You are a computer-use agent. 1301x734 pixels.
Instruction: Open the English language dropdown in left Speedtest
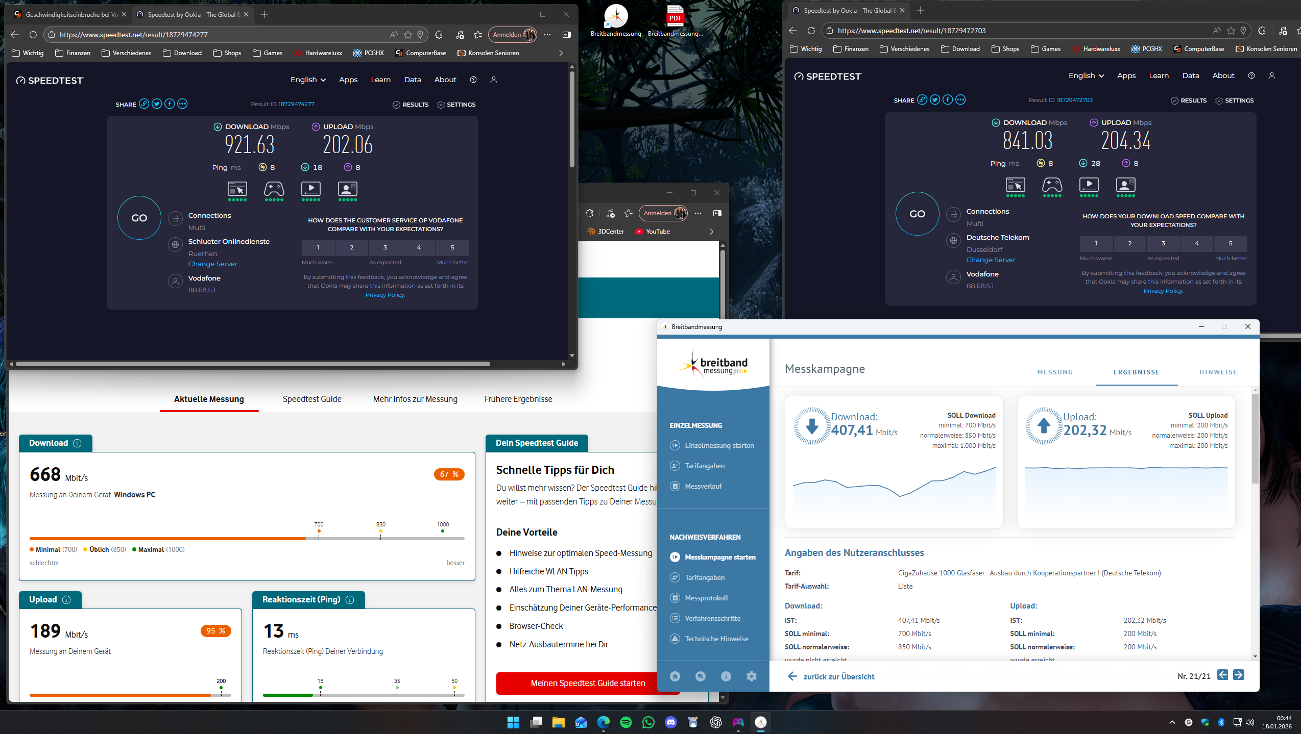tap(308, 80)
